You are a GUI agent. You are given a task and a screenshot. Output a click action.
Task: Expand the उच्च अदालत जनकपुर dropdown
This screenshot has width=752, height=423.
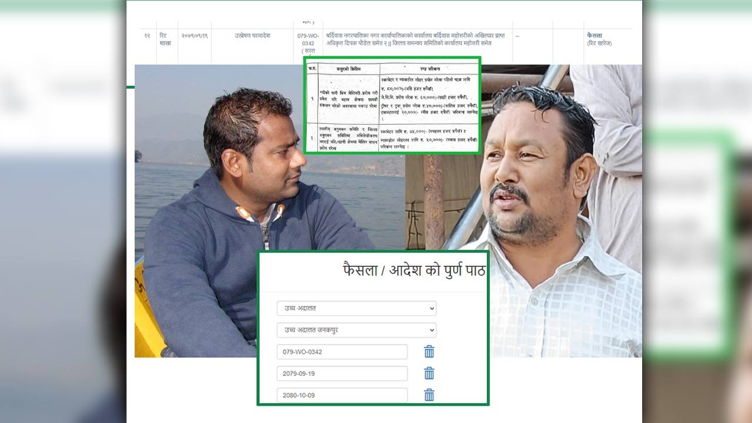[x=356, y=330]
